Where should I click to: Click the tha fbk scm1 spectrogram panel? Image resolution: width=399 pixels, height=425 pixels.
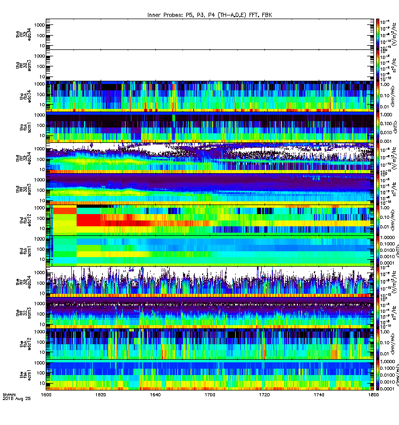coord(210,127)
